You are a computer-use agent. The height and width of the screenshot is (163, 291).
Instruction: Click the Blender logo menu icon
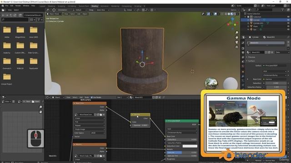3,6
